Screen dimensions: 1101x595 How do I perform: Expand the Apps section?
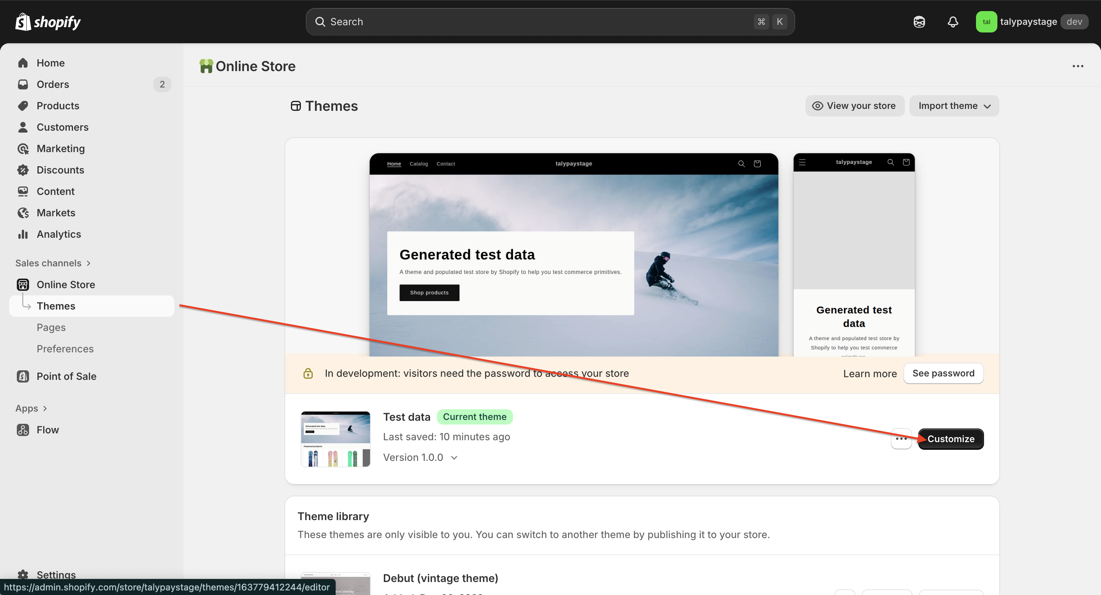click(x=31, y=409)
